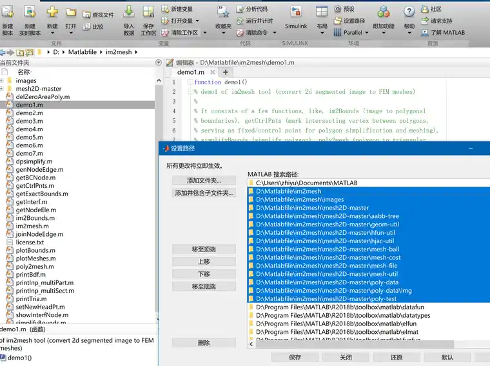Open dropdown arrow under New (新建)
This screenshot has width=490, height=366.
52,33
